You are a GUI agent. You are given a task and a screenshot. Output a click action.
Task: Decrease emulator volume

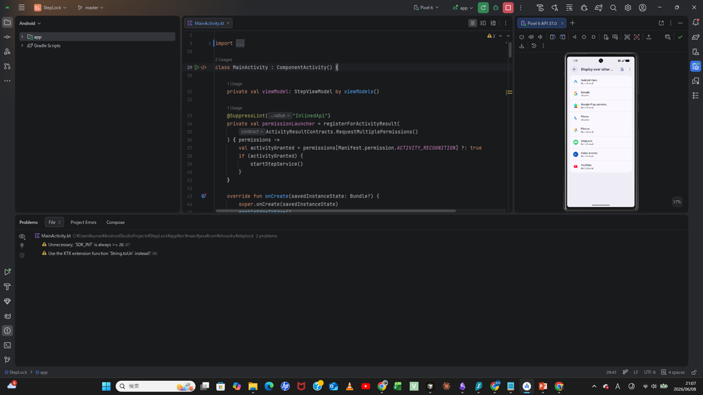point(540,37)
